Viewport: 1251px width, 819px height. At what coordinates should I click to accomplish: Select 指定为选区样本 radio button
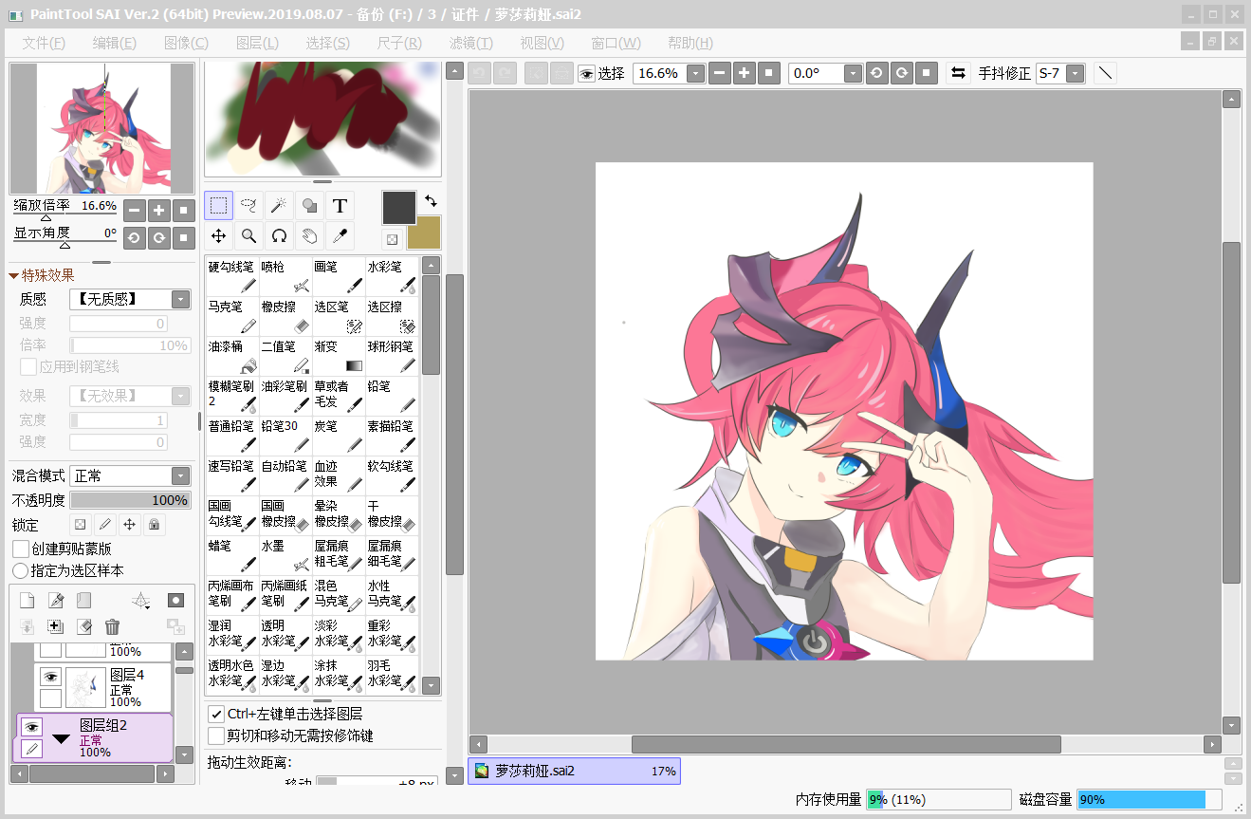coord(21,570)
